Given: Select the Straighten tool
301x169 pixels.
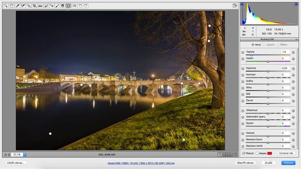Looking at the screenshot, I should click(x=40, y=6).
